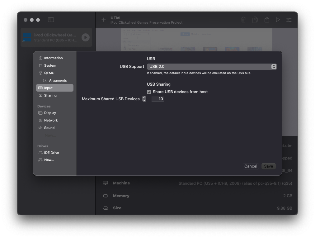Screen dimensions: 315x238
Task: Open the QEMU settings section
Action: tap(55, 73)
